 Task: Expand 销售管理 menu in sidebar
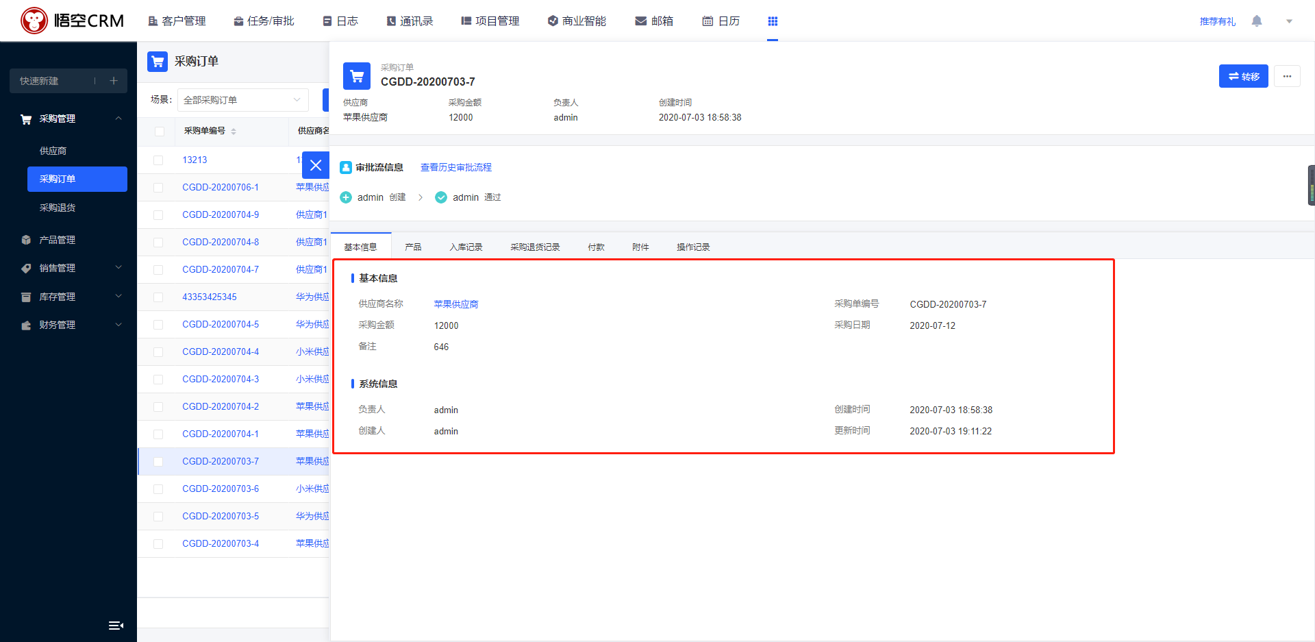pyautogui.click(x=68, y=268)
